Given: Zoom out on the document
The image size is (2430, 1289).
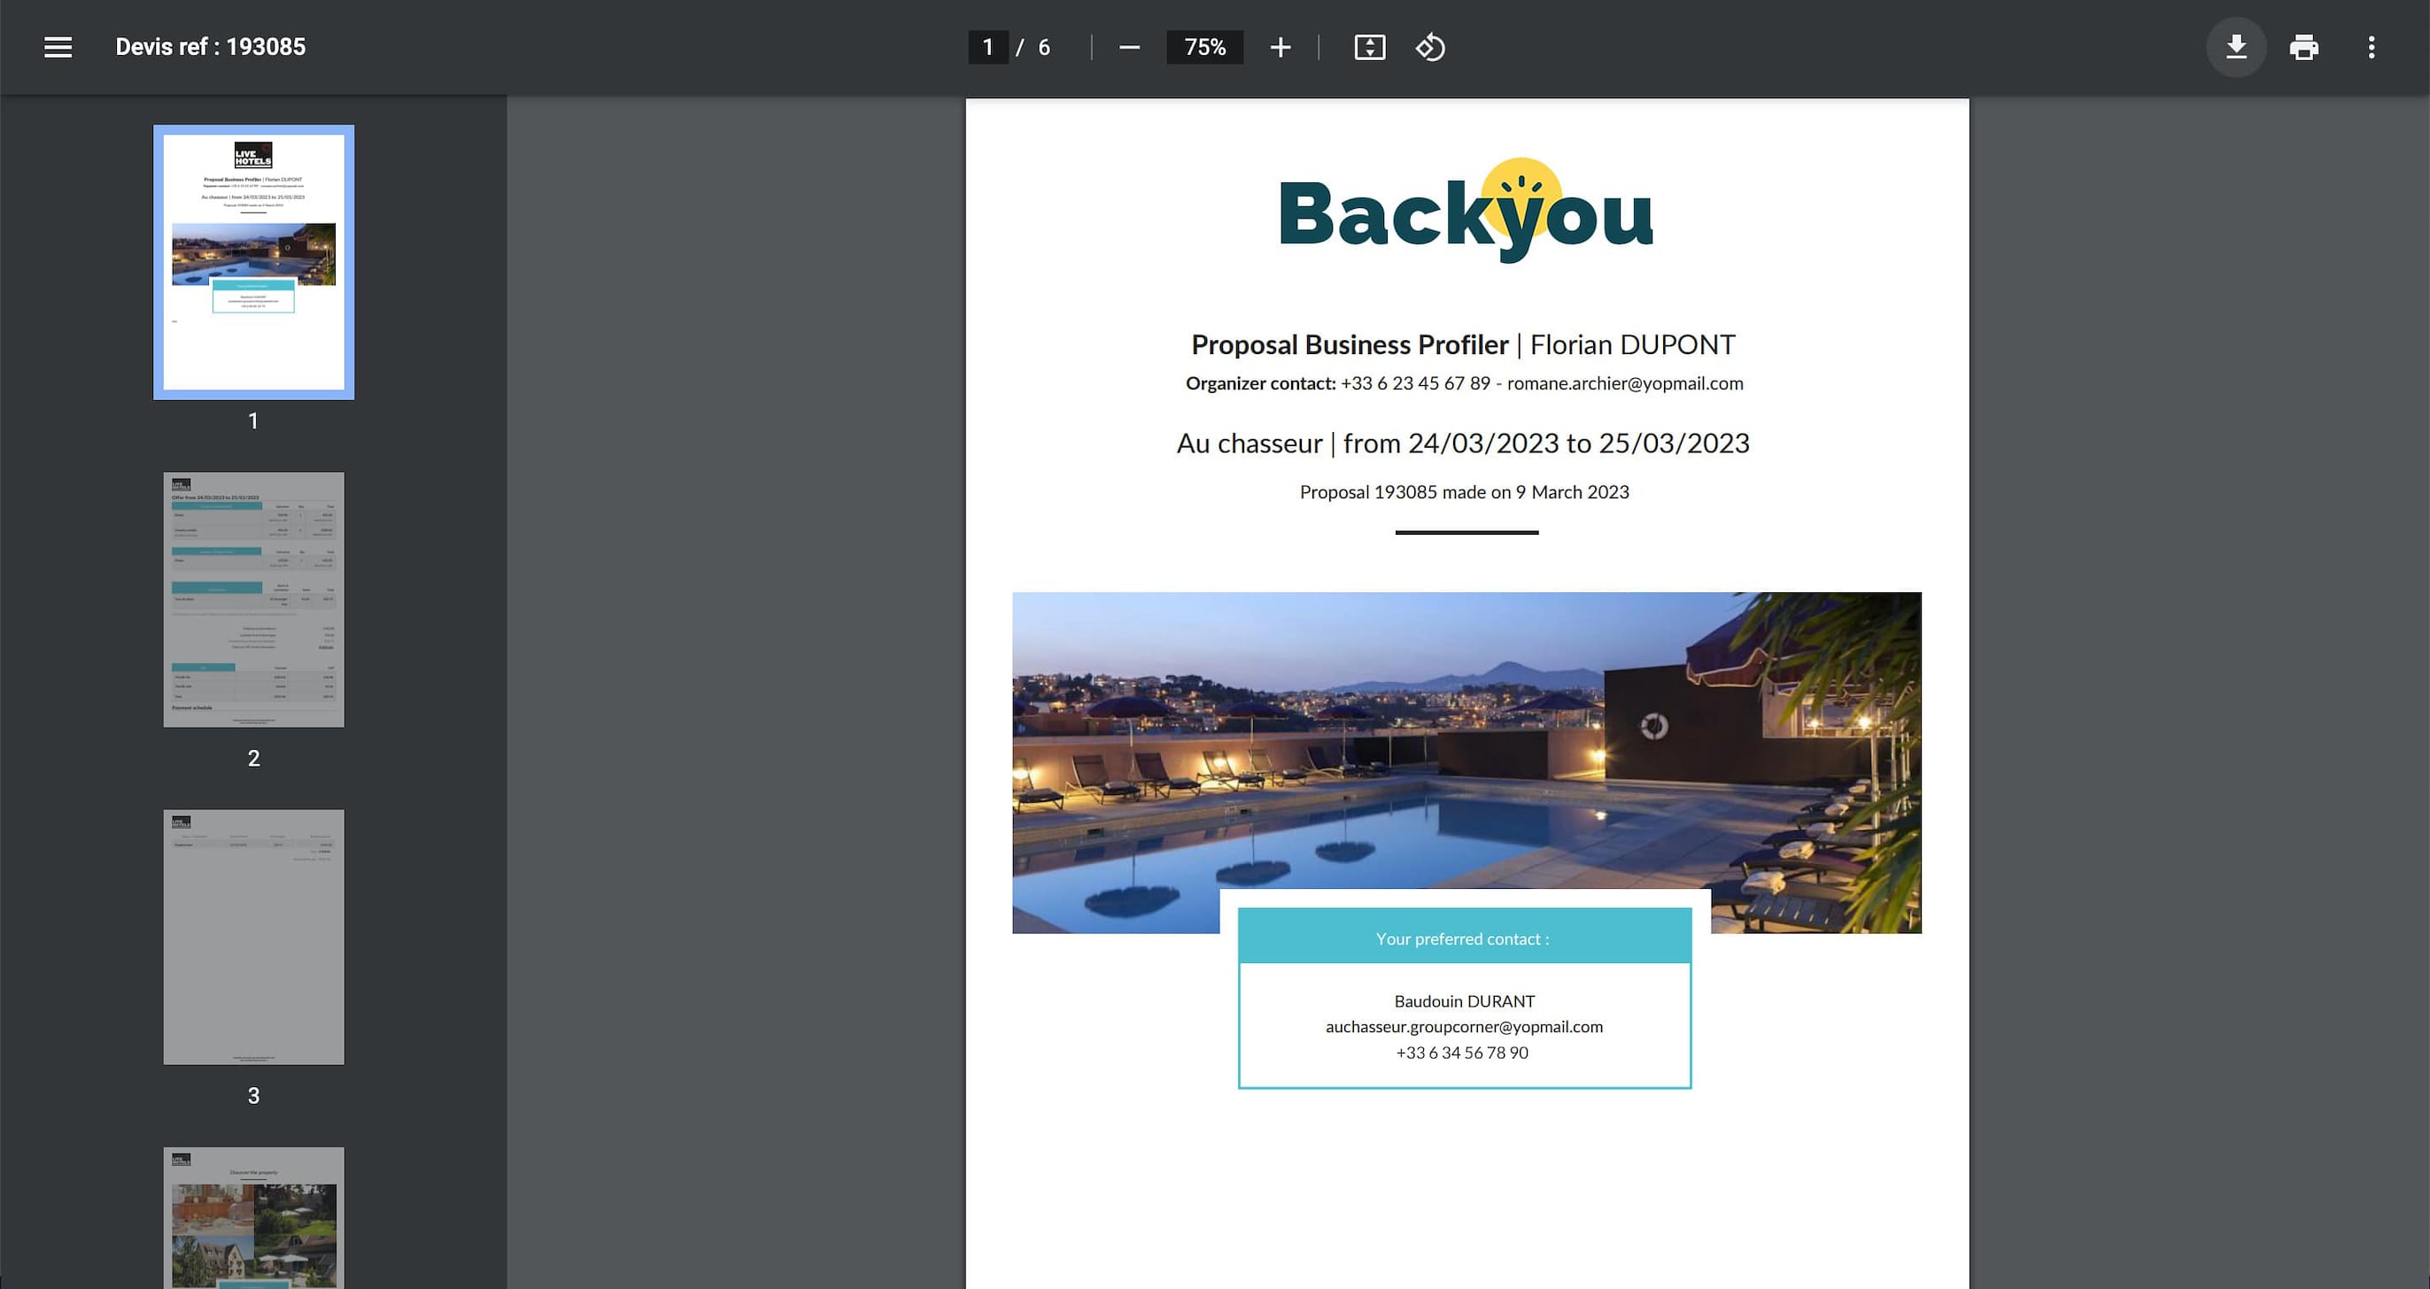Looking at the screenshot, I should coord(1129,46).
